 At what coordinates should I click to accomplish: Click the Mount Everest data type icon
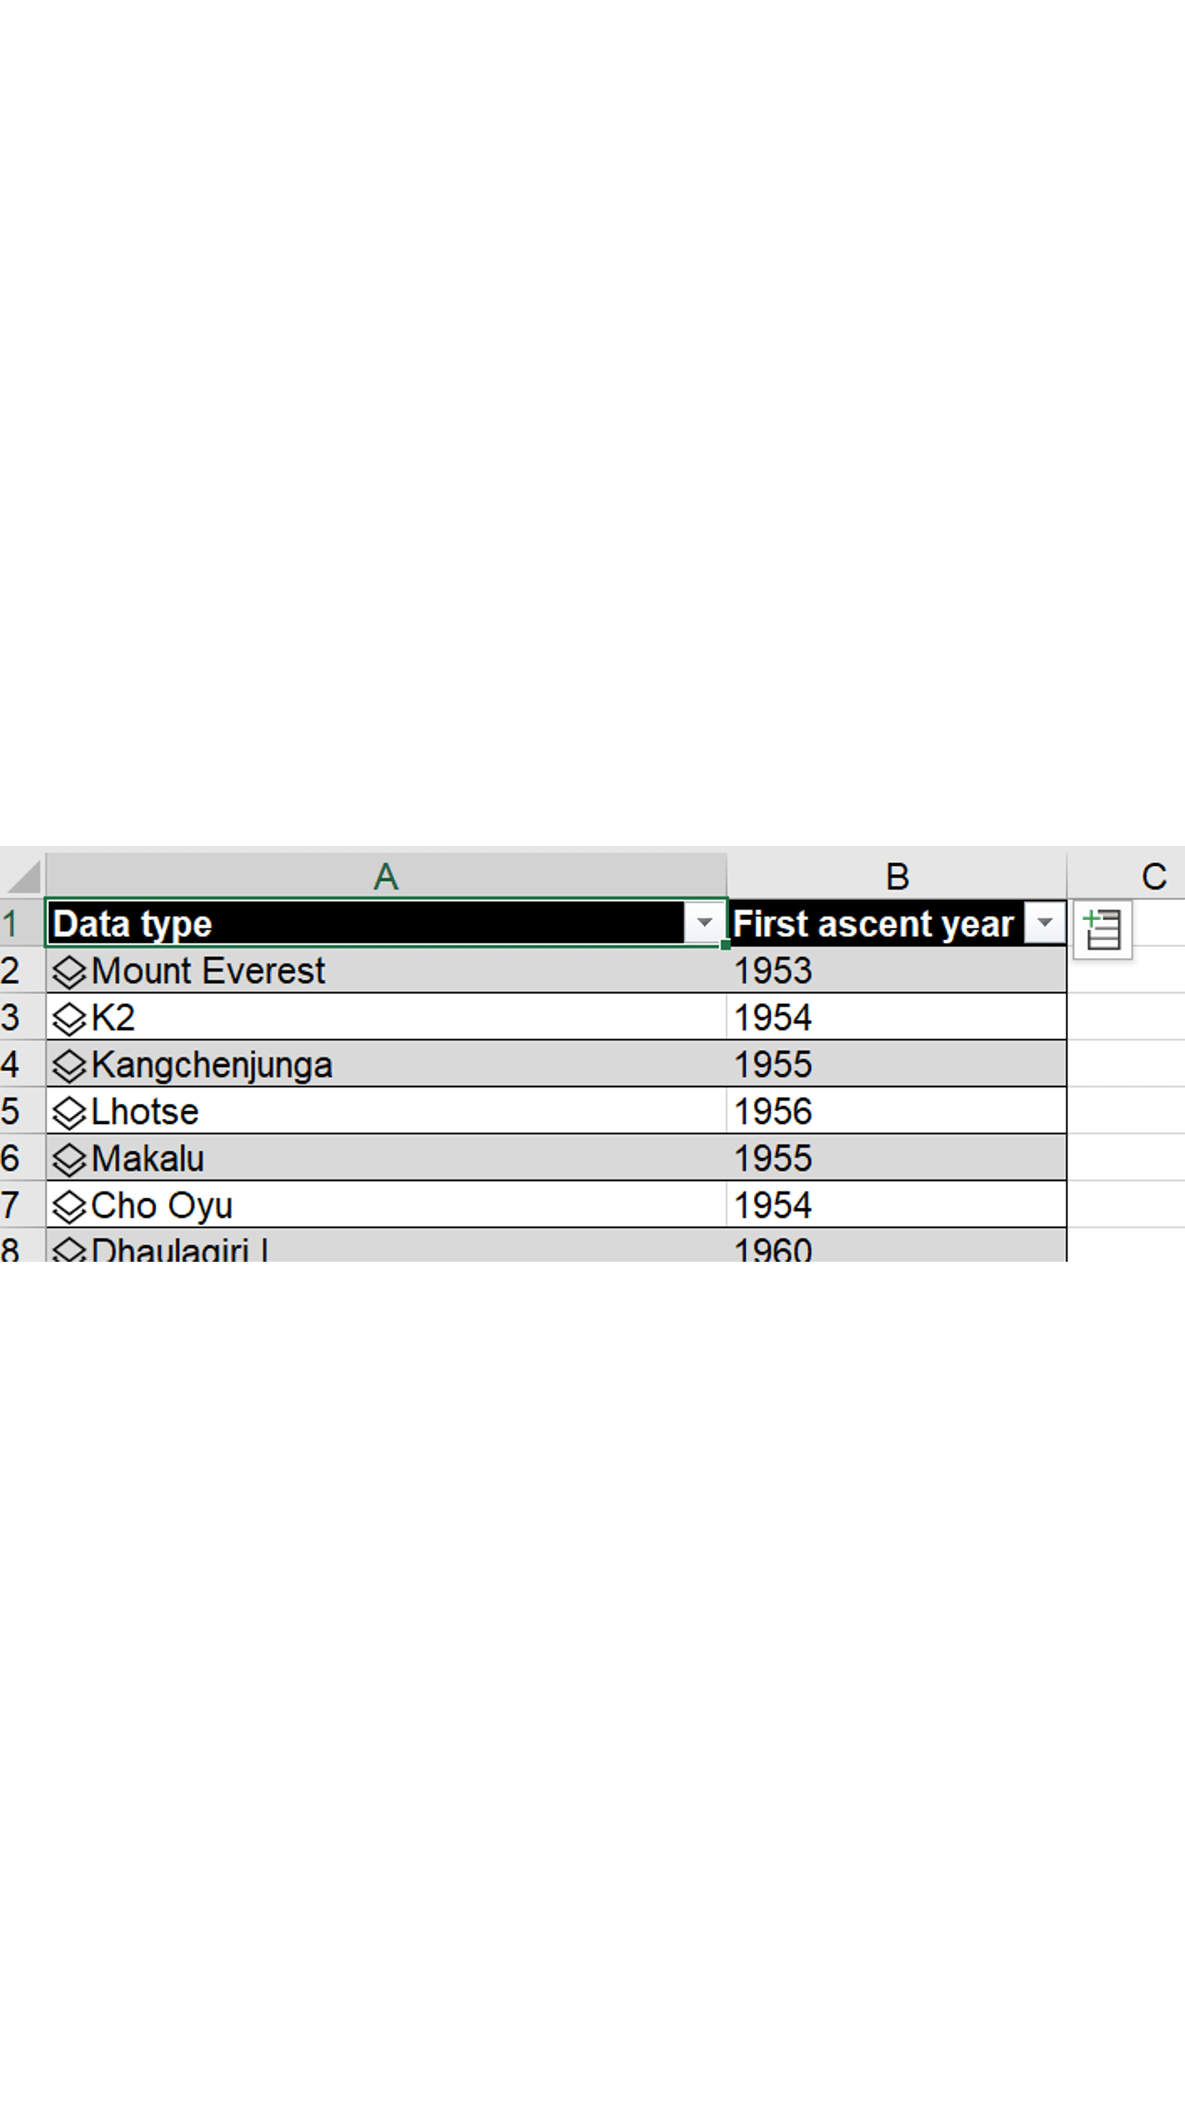(x=69, y=972)
